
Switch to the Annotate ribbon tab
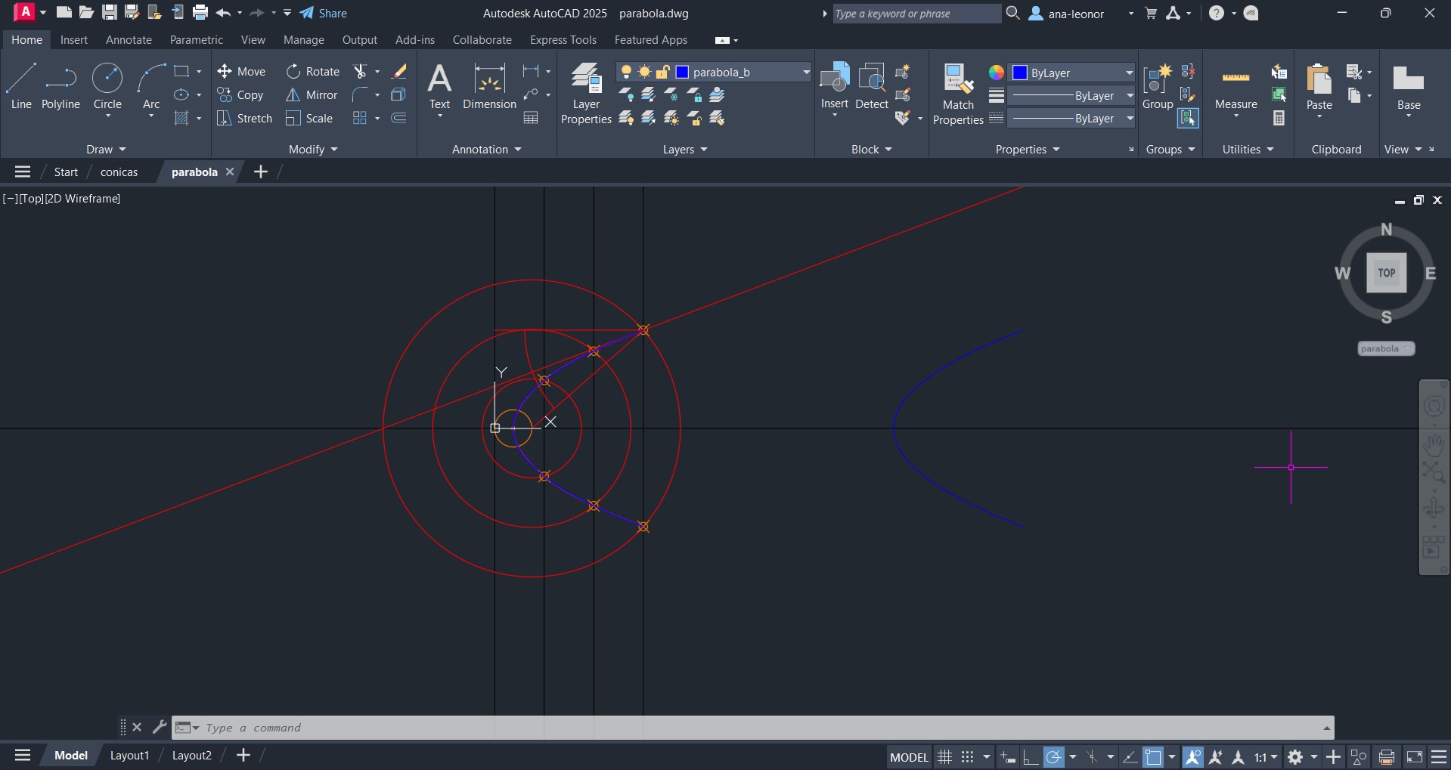pos(129,40)
